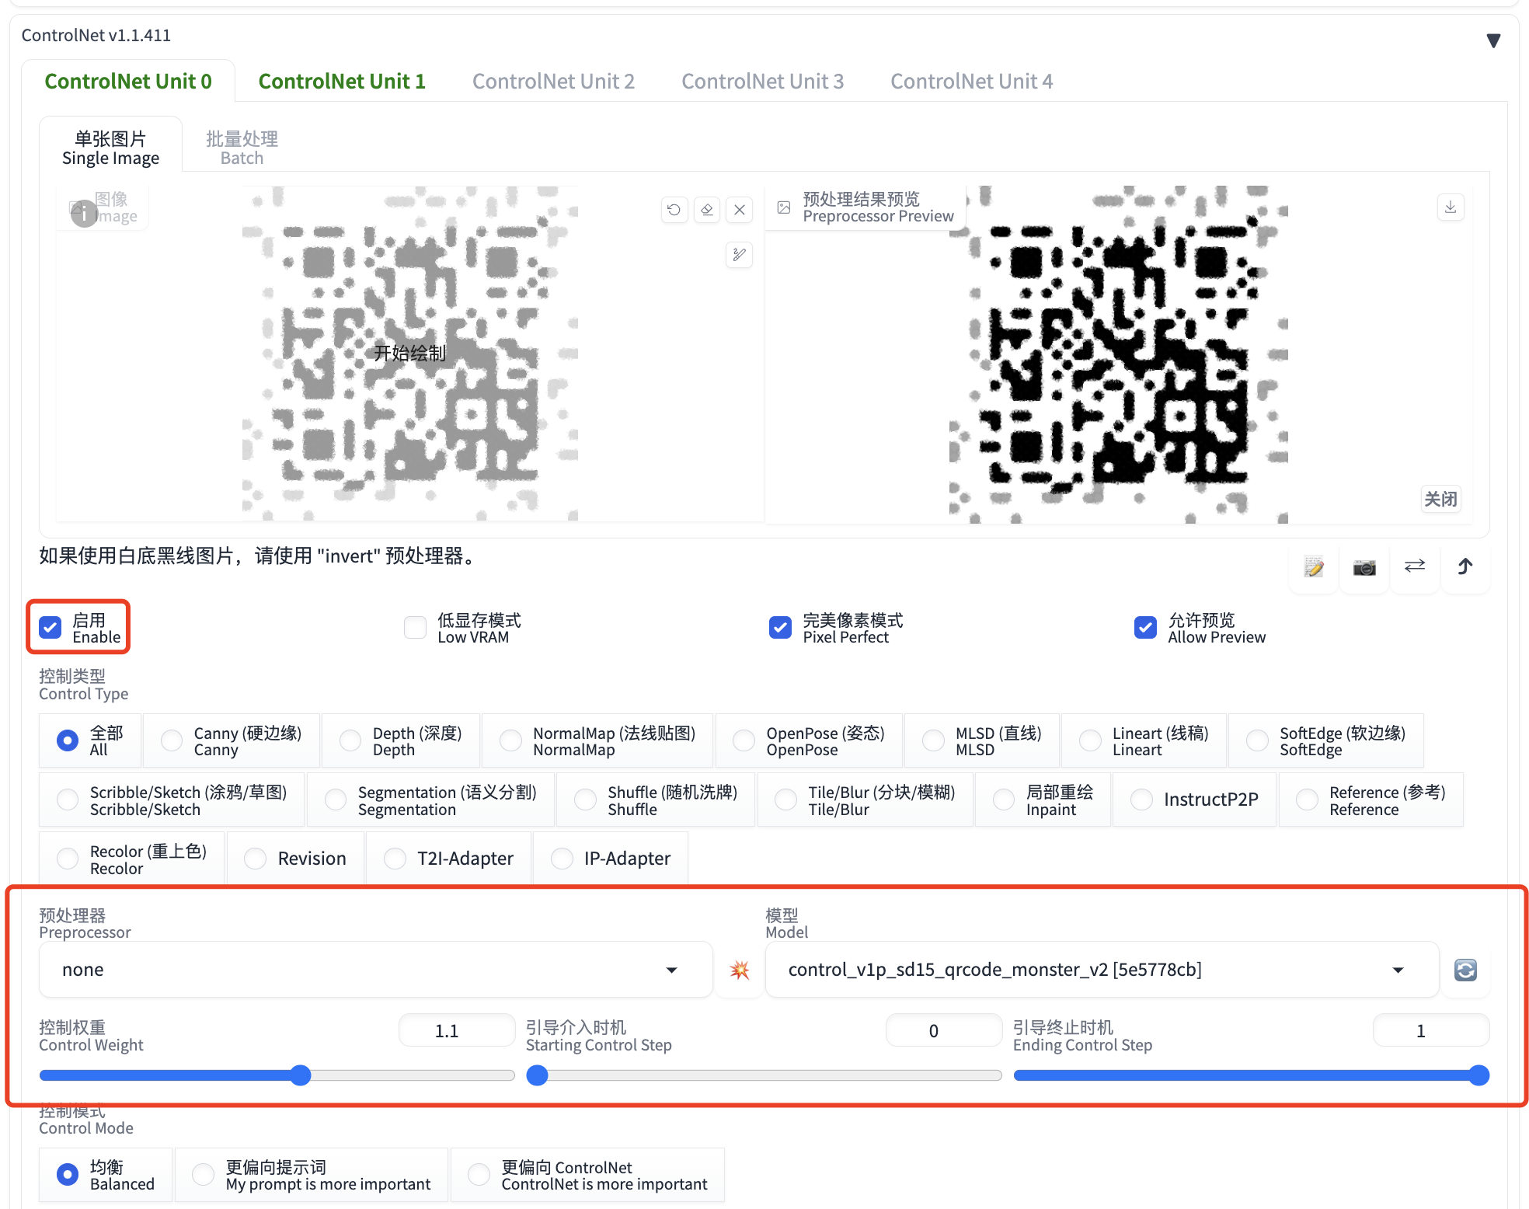Click the Close (关闭) preview button
The width and height of the screenshot is (1529, 1209).
pos(1440,499)
